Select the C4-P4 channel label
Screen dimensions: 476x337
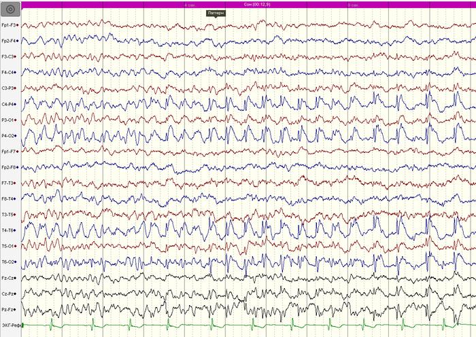[9, 104]
